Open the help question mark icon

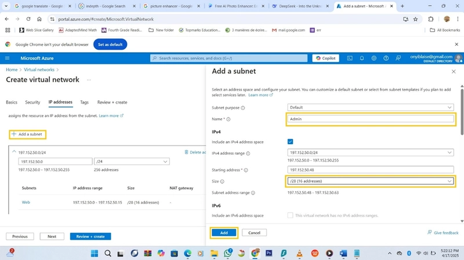click(x=386, y=58)
